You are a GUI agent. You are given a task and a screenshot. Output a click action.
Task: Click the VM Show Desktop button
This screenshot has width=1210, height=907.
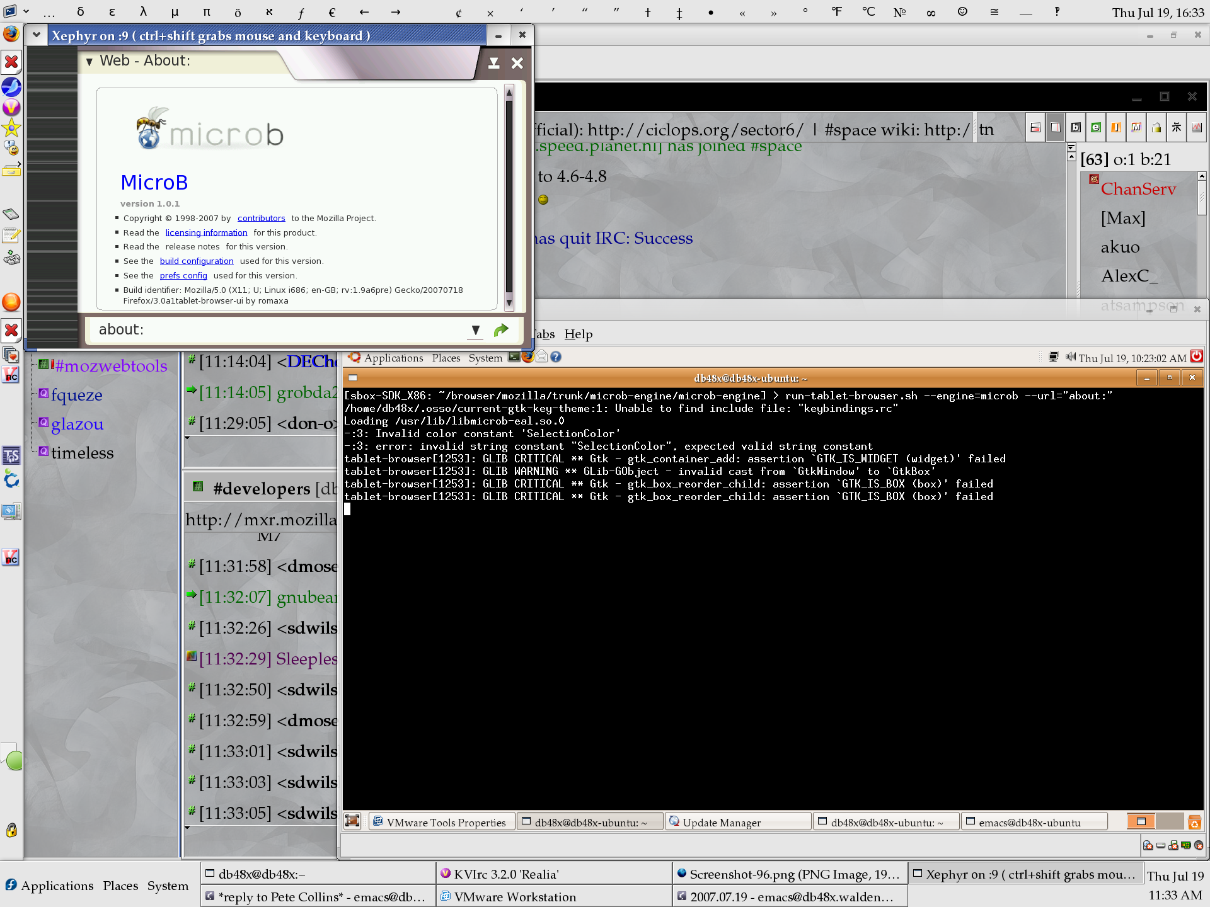pyautogui.click(x=353, y=821)
